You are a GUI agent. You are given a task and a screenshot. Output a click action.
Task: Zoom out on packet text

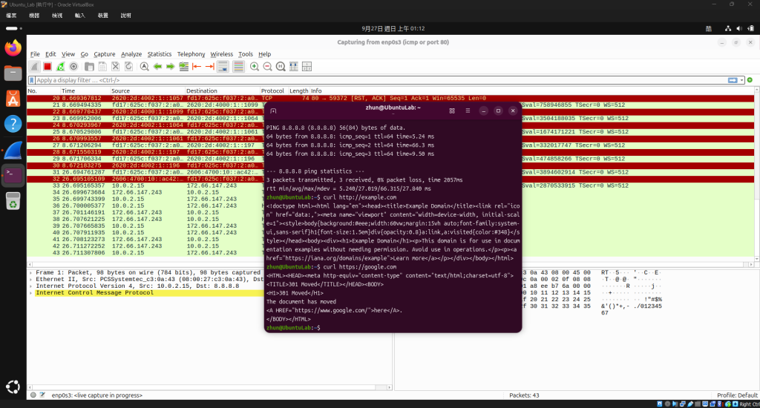[267, 67]
